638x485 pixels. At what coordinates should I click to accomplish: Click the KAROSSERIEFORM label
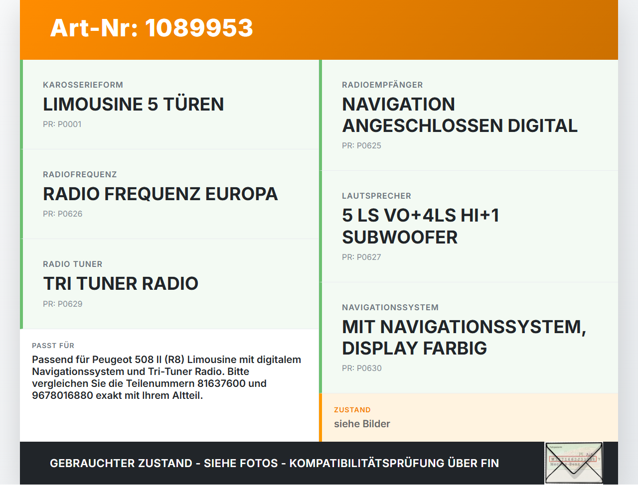[83, 85]
